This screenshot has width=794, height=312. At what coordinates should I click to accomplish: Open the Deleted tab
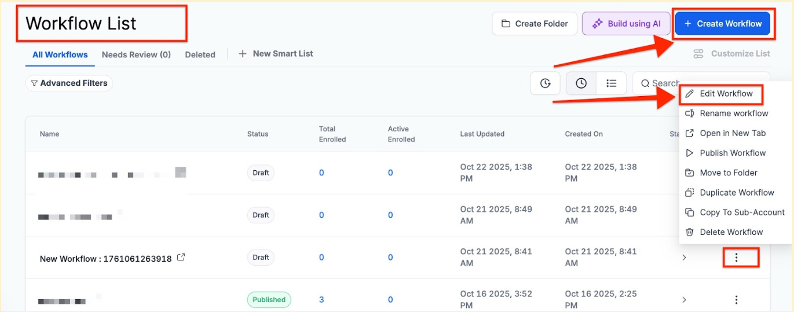click(x=200, y=55)
